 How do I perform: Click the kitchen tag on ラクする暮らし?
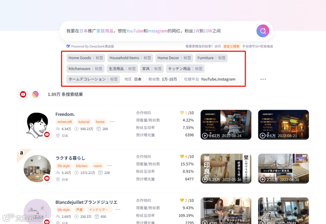pyautogui.click(x=82, y=166)
